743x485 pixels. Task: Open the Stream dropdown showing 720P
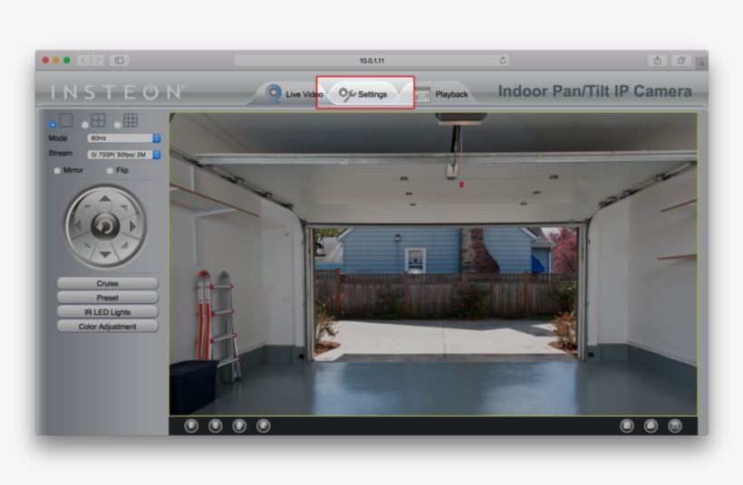pyautogui.click(x=124, y=155)
